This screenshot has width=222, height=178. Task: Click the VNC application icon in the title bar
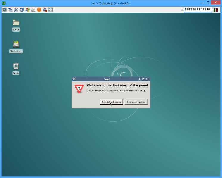pyautogui.click(x=3, y=3)
